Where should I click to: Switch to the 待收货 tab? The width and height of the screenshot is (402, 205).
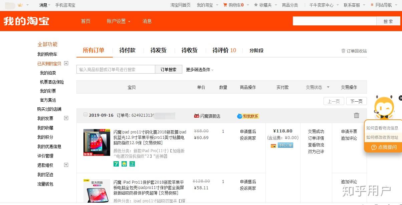pyautogui.click(x=189, y=50)
